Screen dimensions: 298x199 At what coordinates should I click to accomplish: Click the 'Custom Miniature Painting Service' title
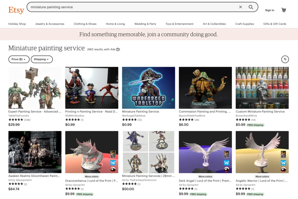[x=260, y=112]
